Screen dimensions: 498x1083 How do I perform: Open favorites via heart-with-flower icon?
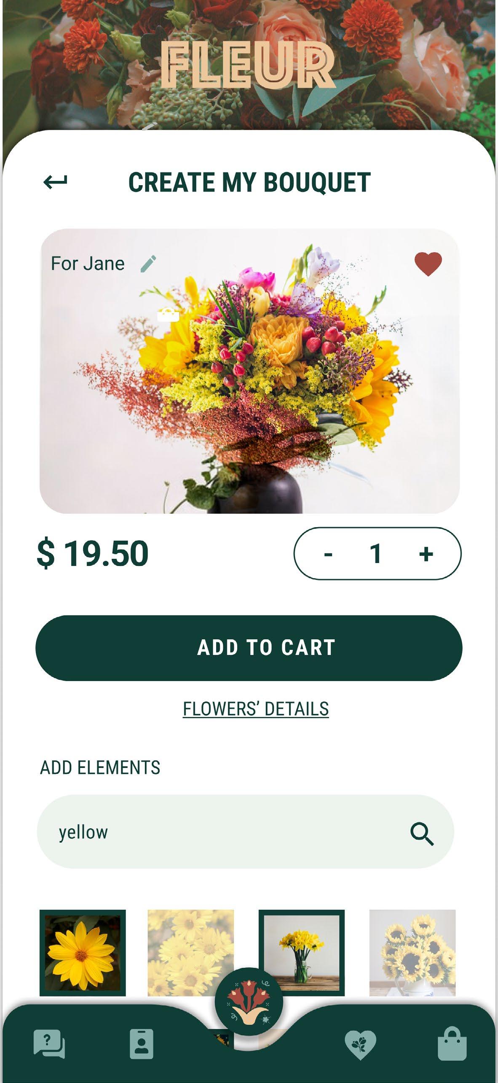tap(360, 1045)
